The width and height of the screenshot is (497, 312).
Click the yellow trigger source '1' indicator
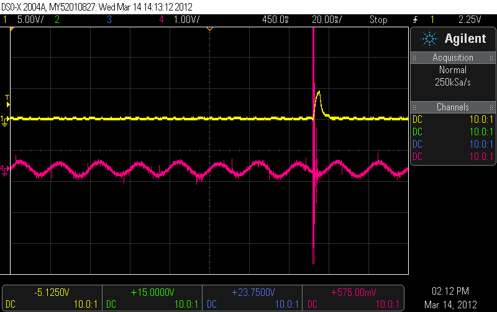(432, 20)
